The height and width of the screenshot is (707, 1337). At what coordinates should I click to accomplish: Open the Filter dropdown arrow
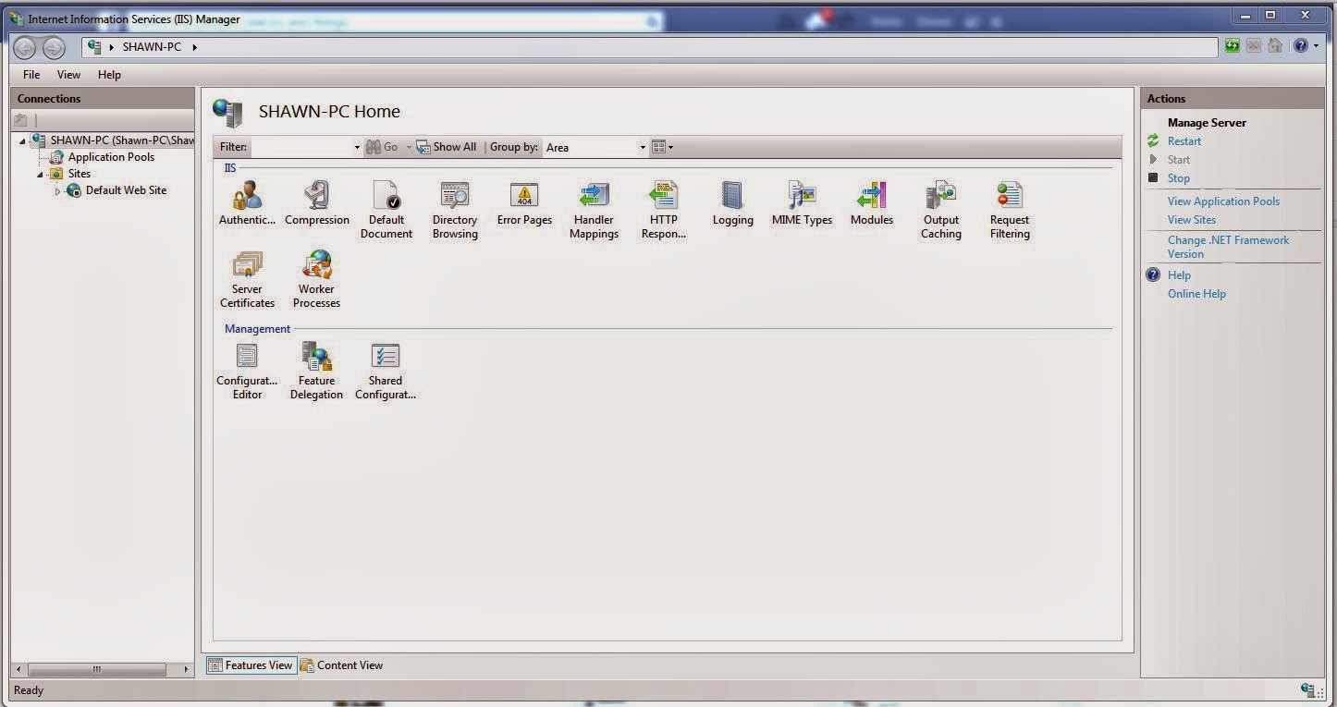click(357, 147)
